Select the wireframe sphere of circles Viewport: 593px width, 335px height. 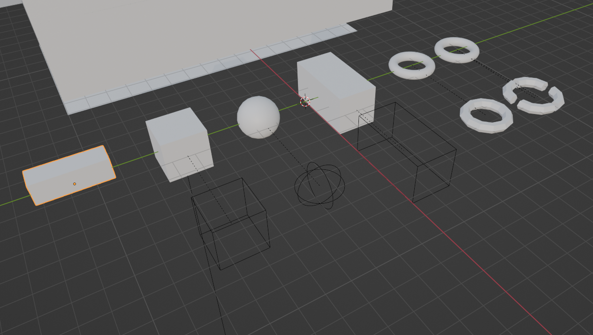point(319,186)
